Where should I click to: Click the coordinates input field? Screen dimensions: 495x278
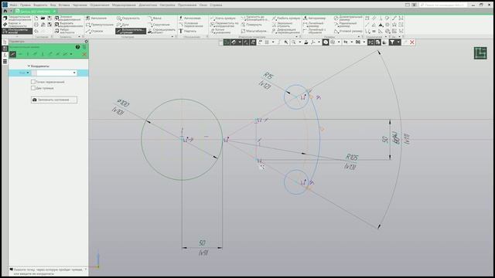coord(54,73)
